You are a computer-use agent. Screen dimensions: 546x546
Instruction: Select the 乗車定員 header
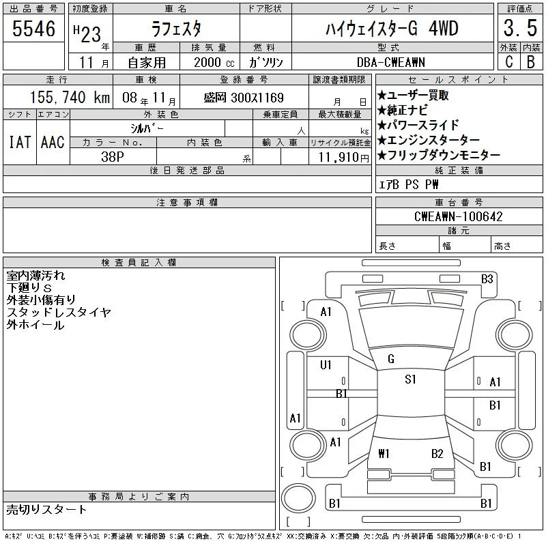pos(281,115)
